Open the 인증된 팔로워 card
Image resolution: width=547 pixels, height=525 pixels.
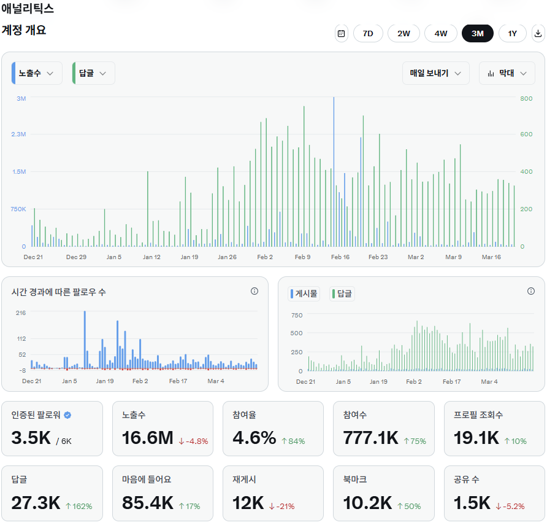[52, 429]
